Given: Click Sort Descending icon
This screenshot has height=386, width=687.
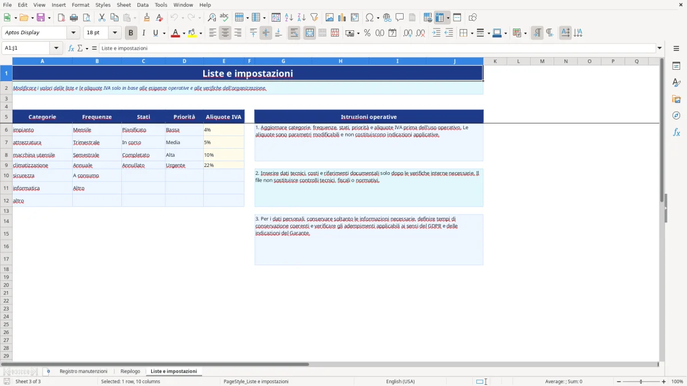Looking at the screenshot, I should click(302, 18).
